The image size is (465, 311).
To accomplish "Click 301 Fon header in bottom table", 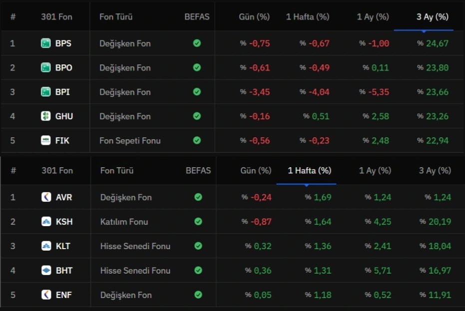I will click(57, 170).
